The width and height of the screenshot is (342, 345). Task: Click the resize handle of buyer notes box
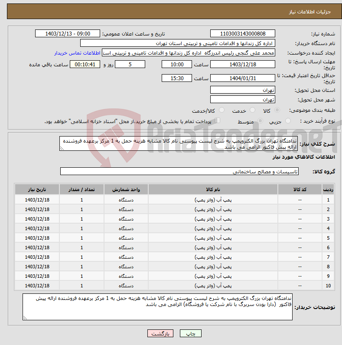pyautogui.click(x=25, y=318)
